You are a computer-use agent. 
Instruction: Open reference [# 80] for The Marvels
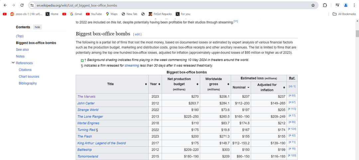point(292,95)
